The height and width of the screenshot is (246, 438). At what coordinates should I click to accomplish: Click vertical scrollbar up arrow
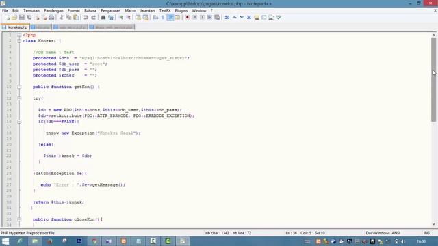coord(433,35)
